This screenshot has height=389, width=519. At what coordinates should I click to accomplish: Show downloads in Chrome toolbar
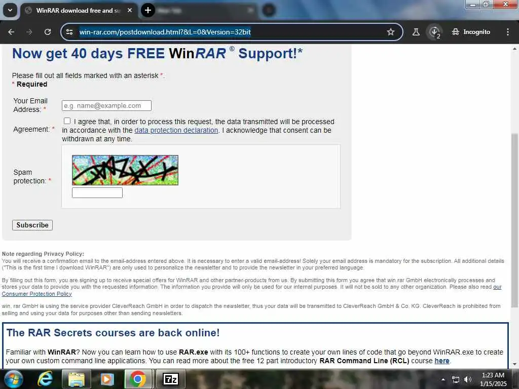[x=434, y=32]
